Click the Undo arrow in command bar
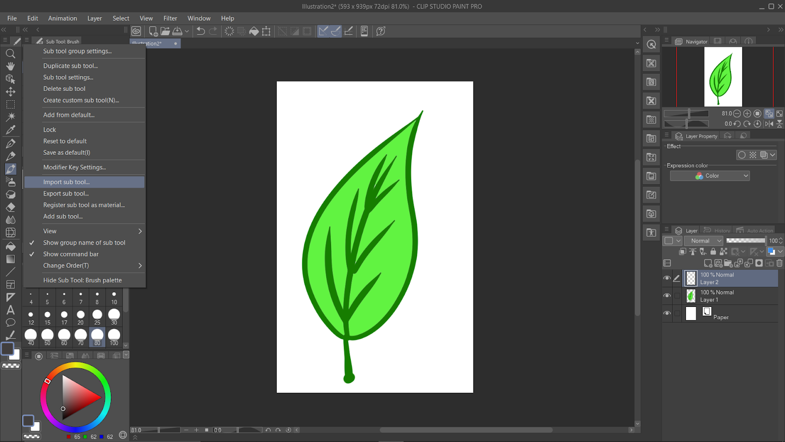The height and width of the screenshot is (442, 785). tap(201, 31)
